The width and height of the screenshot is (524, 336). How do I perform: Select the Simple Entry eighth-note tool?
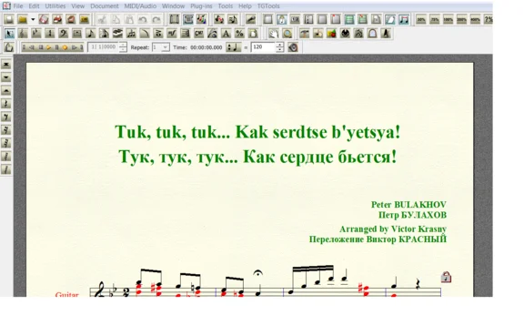pos(90,34)
